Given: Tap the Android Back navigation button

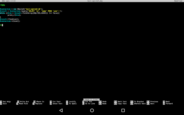Looking at the screenshot, I should pyautogui.click(x=61, y=110).
